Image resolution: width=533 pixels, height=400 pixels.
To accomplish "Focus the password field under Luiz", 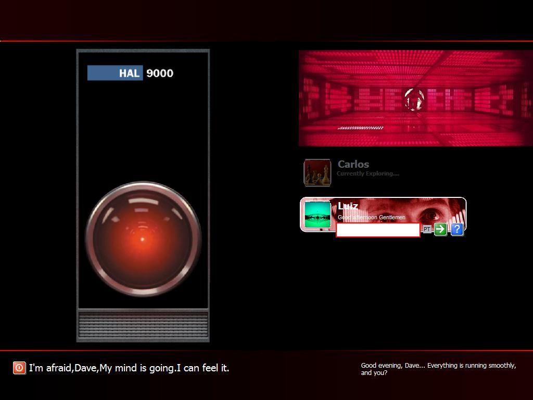I will [378, 230].
